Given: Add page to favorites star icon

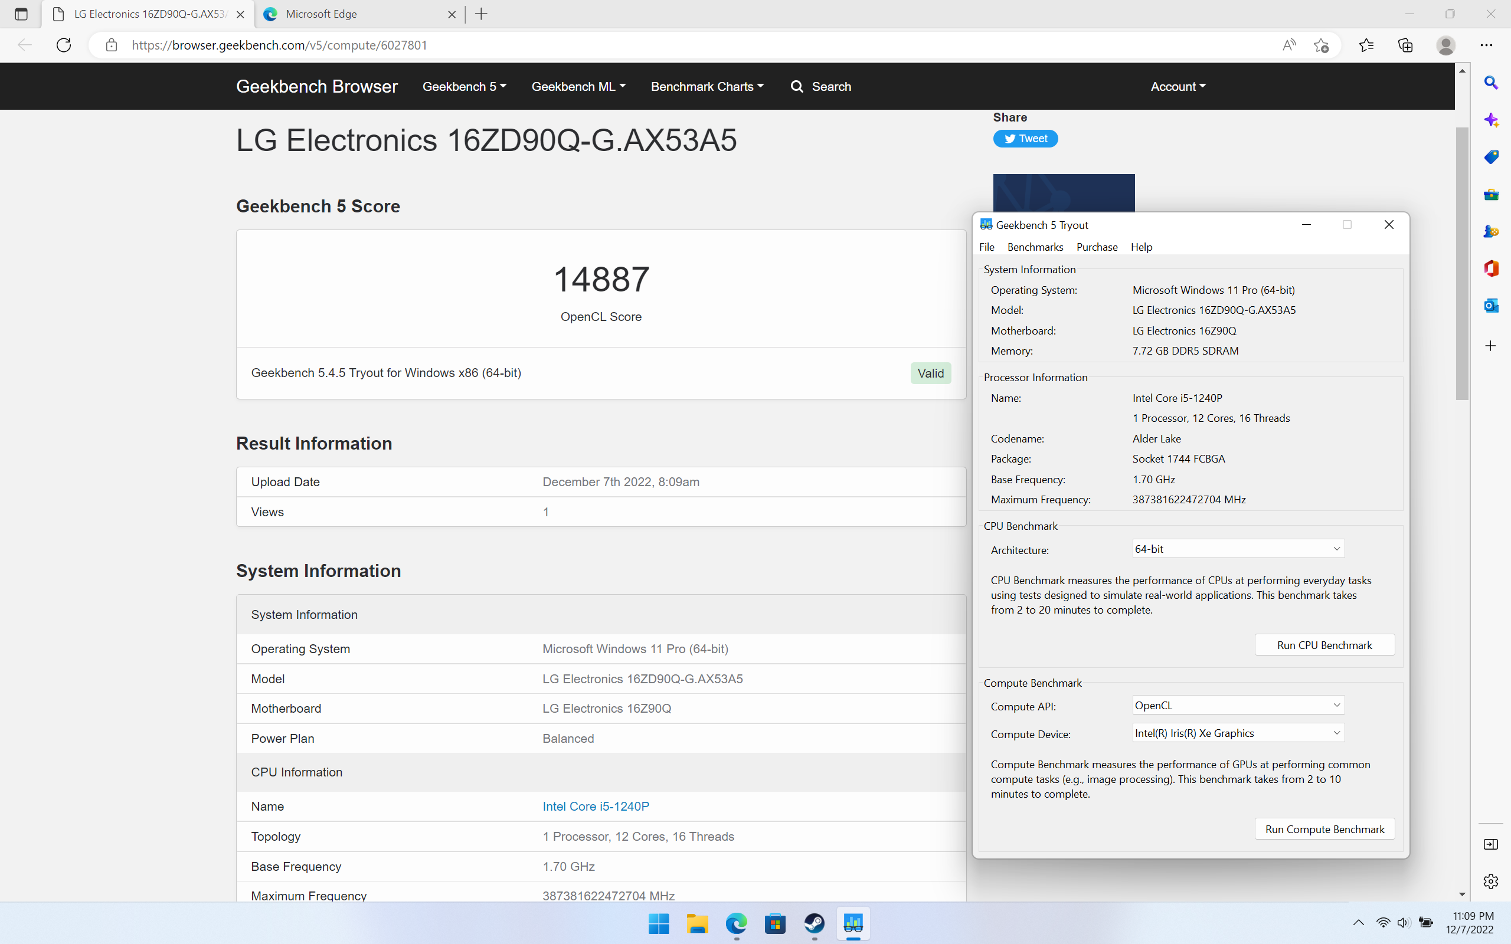Looking at the screenshot, I should click(x=1320, y=45).
